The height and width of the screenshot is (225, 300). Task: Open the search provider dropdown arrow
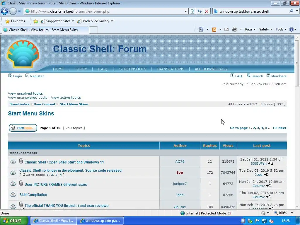[x=297, y=11]
